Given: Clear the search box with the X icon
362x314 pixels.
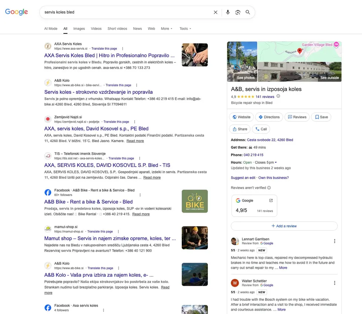Looking at the screenshot, I should tap(215, 12).
